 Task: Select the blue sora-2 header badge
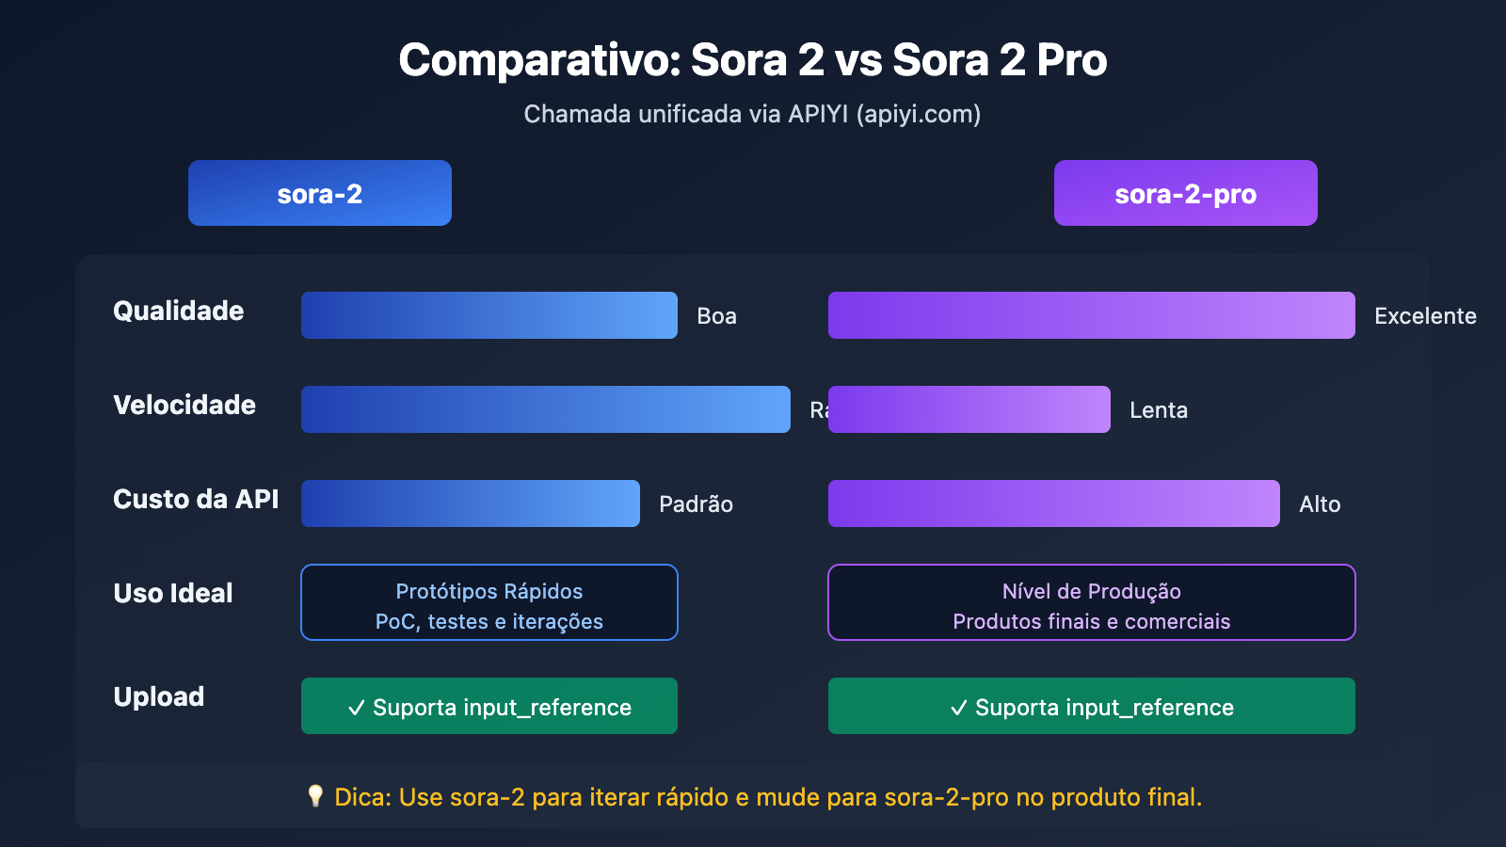[320, 193]
